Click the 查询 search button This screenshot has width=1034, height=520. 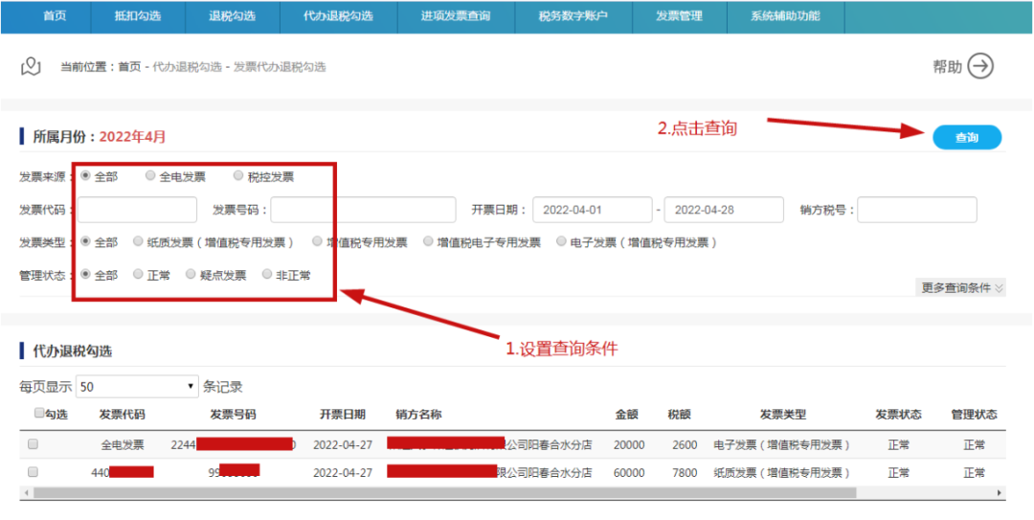point(967,138)
